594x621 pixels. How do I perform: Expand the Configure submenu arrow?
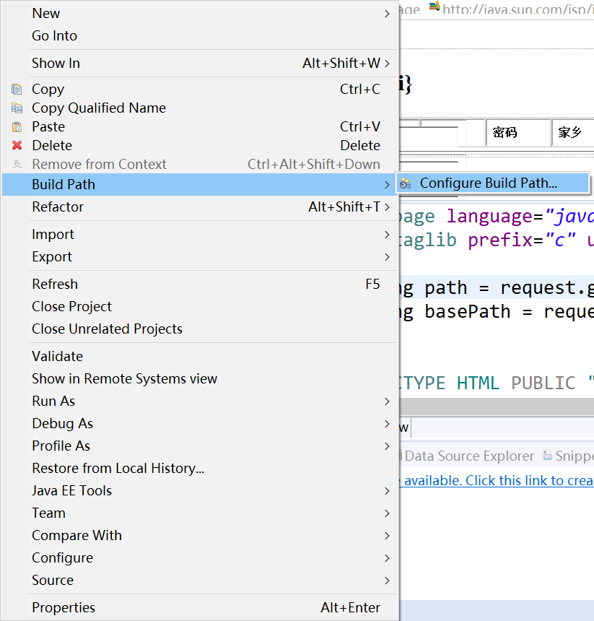pyautogui.click(x=387, y=558)
